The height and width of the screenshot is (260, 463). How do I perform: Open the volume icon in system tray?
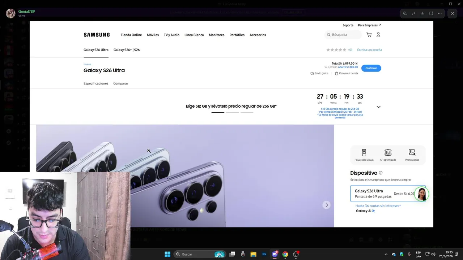click(433, 254)
